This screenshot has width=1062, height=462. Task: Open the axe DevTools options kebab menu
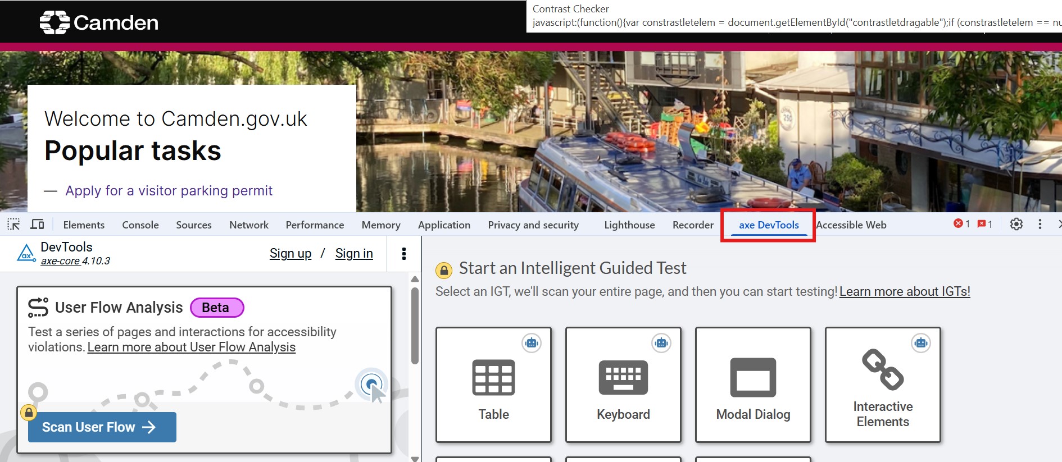coord(403,254)
